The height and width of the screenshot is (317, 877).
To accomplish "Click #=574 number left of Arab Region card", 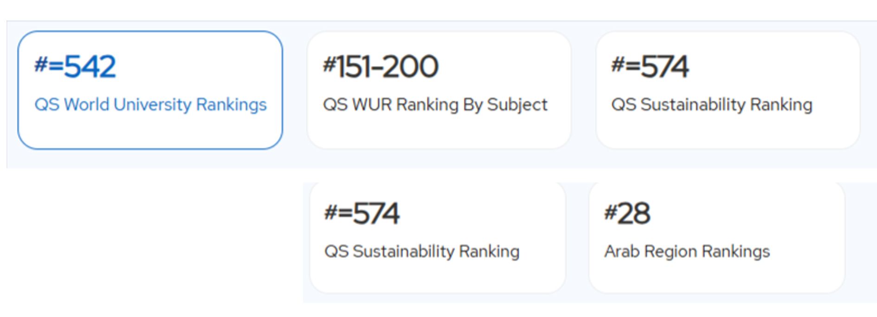I will tap(361, 213).
